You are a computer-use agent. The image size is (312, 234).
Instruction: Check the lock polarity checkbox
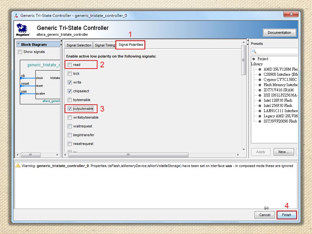tap(70, 73)
